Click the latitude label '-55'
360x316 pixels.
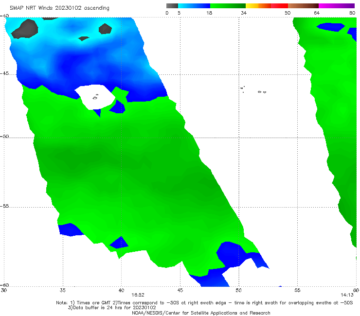(x=4, y=206)
